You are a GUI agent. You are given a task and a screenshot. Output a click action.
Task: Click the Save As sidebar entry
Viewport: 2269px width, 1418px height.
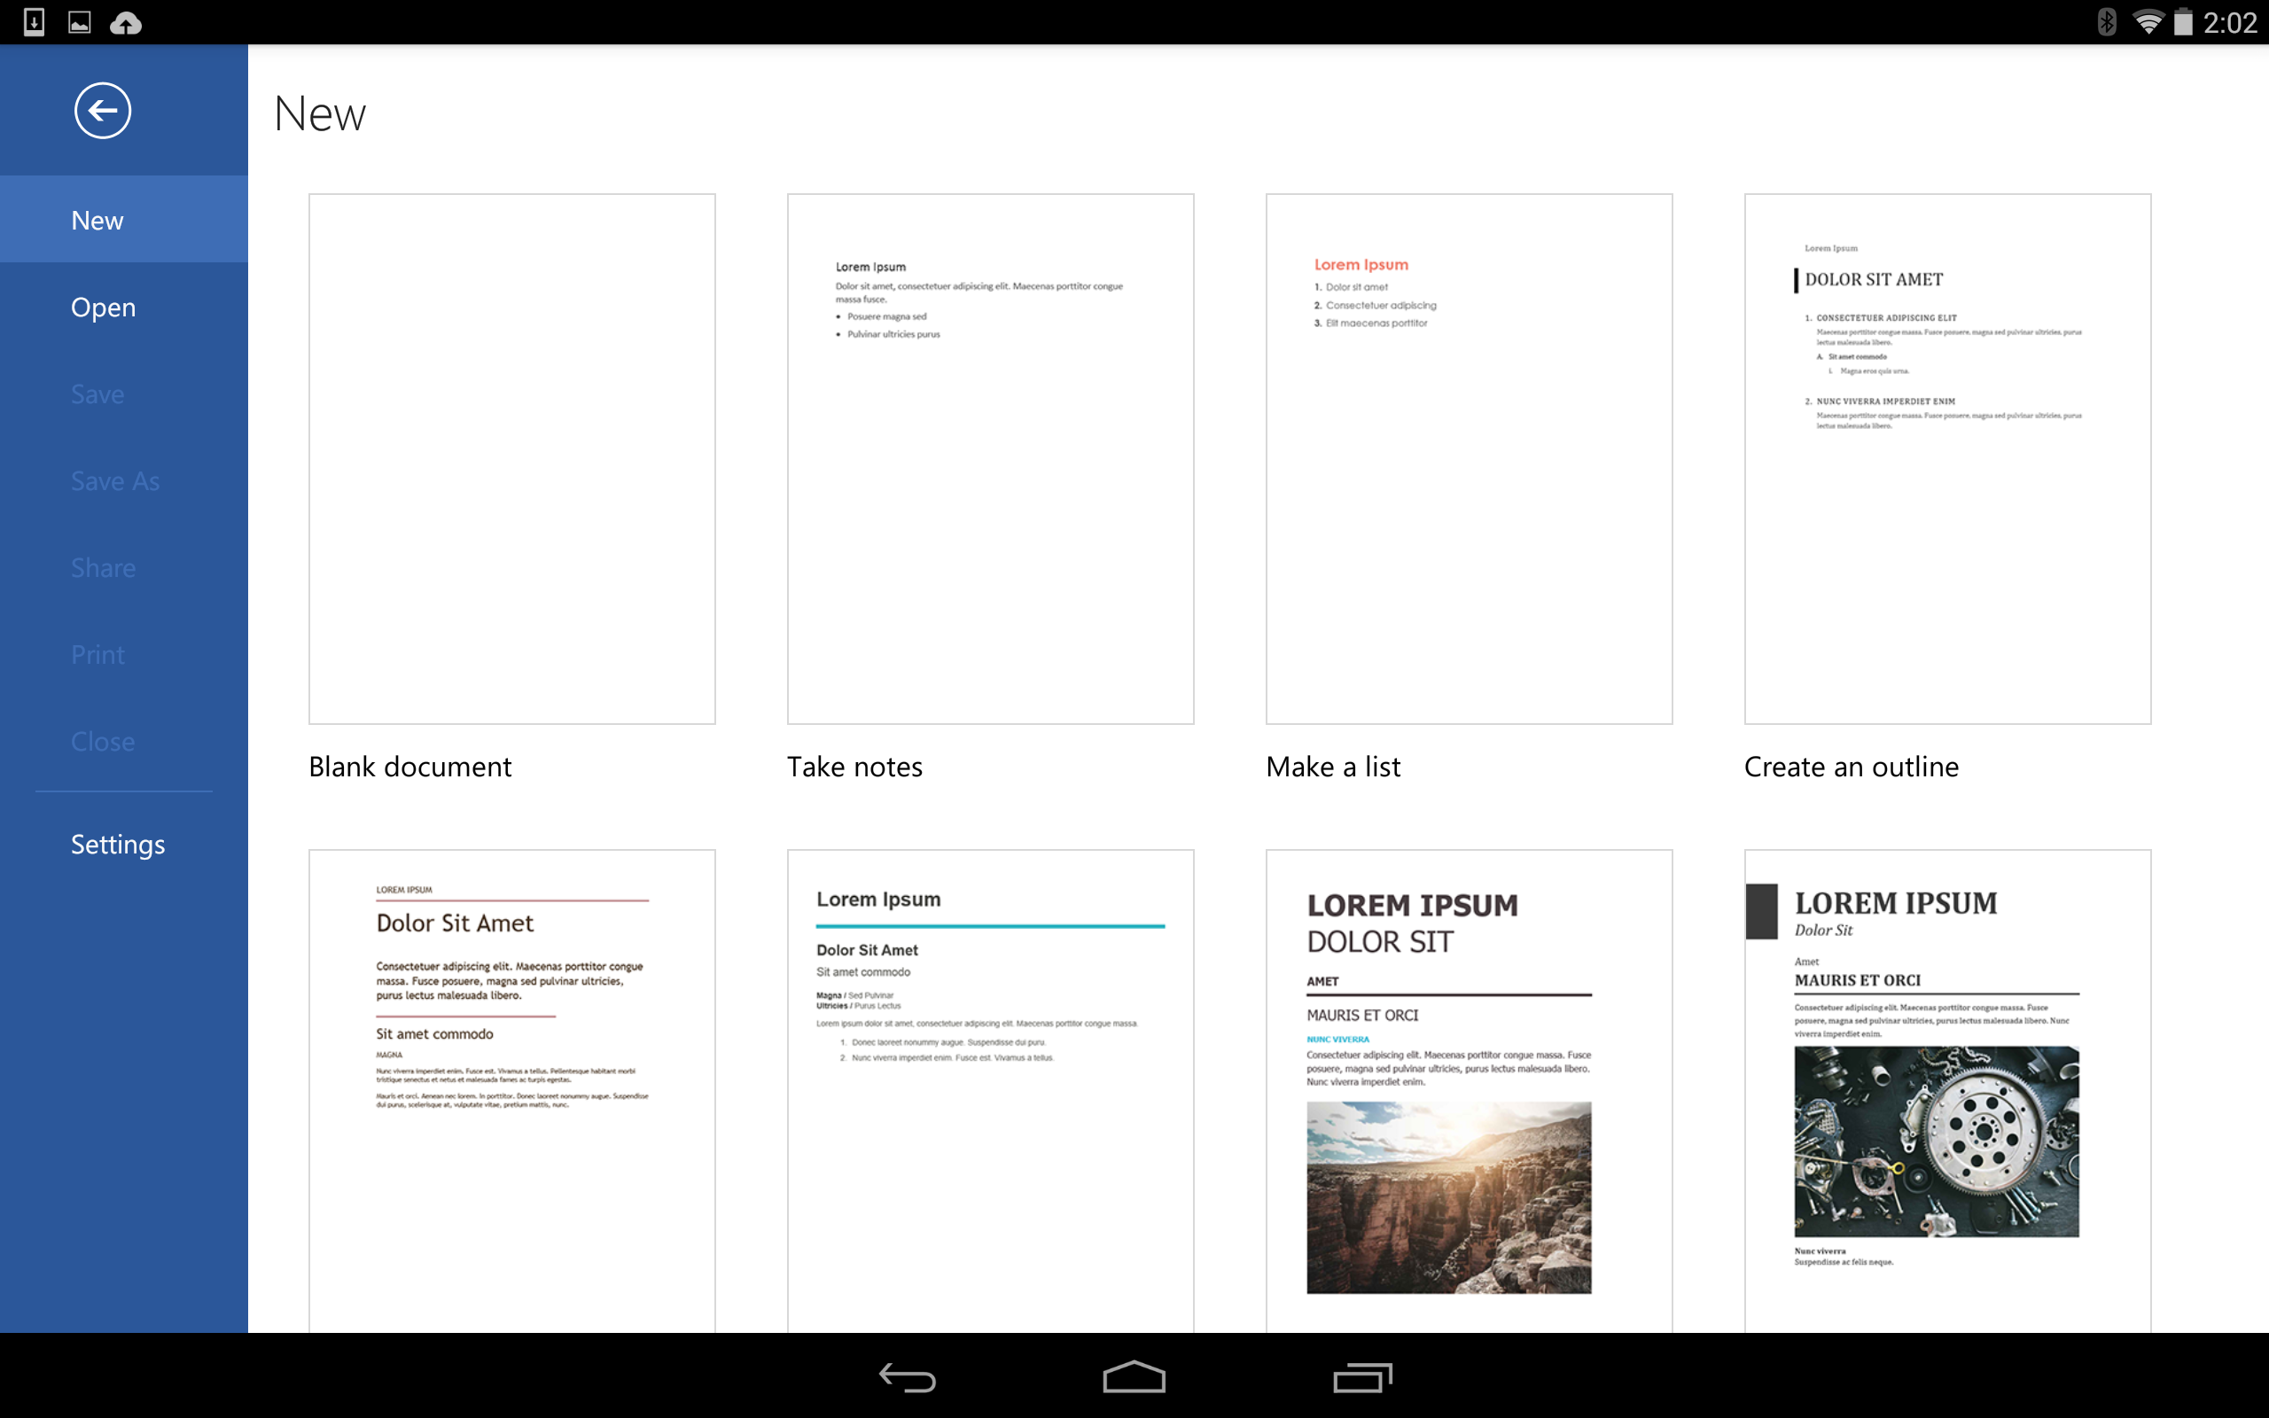[x=113, y=480]
